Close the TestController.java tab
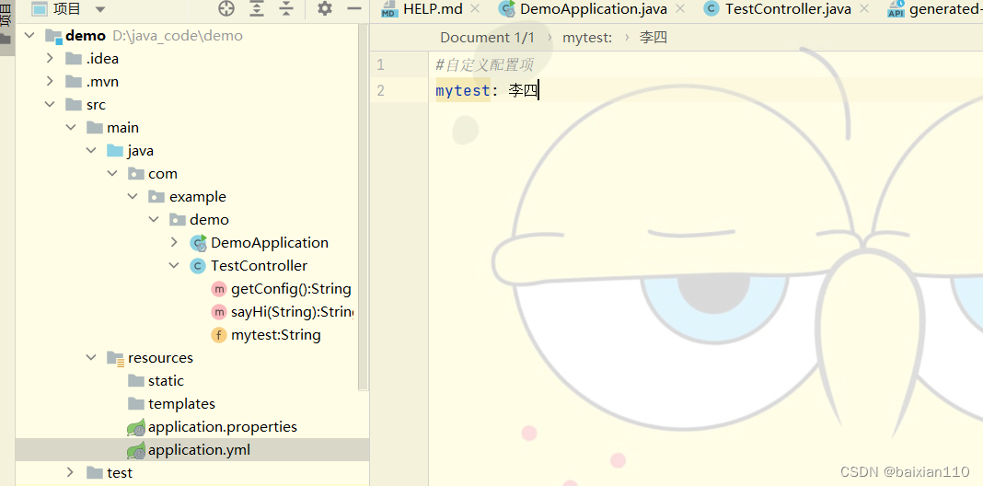The height and width of the screenshot is (486, 983). (x=864, y=9)
